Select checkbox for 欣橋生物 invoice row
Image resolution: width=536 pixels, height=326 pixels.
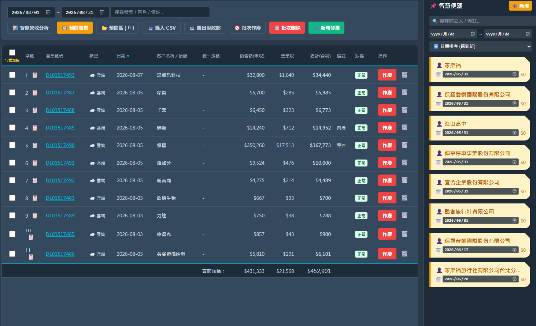12,198
